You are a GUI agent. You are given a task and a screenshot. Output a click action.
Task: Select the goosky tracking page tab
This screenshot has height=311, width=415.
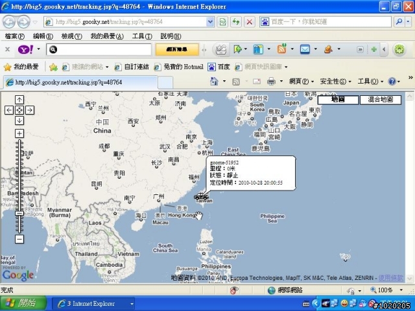tap(80, 82)
